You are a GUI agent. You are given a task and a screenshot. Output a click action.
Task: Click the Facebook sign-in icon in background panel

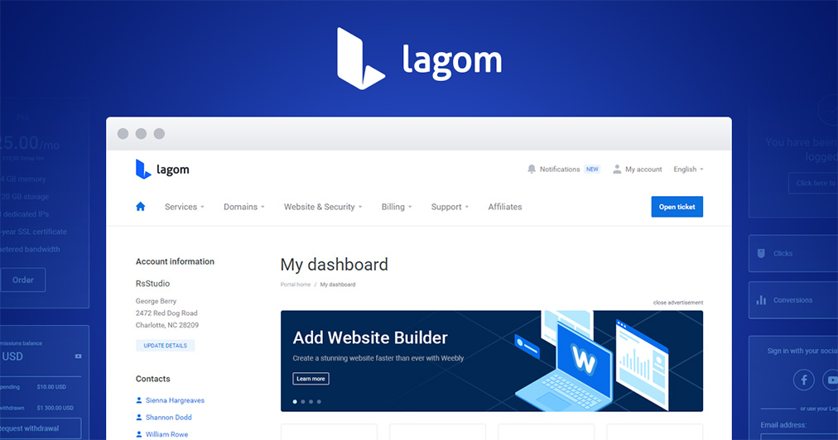803,380
